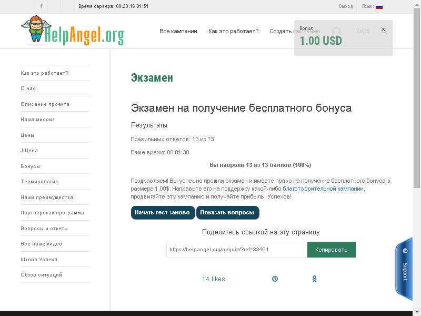Screen dimensions: 421x316
Task: Click the 'Язык:' language label
Action: tap(367, 6)
